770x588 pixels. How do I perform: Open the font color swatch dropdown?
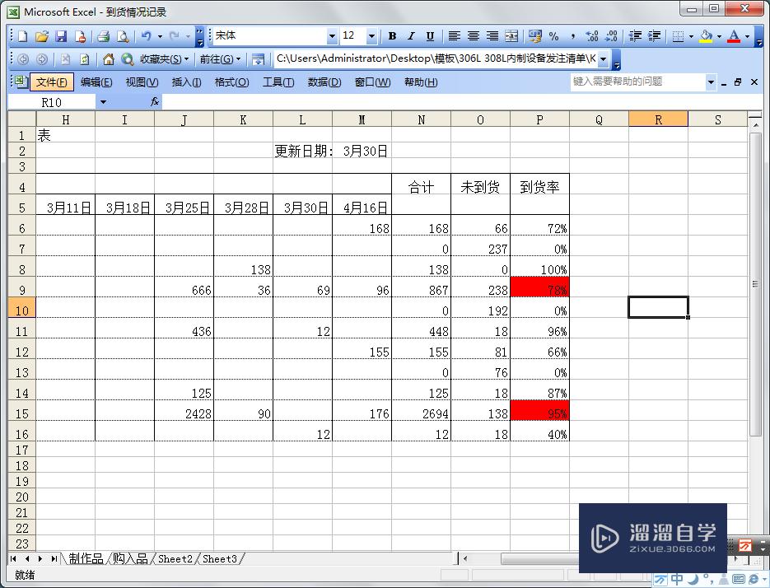click(x=746, y=35)
